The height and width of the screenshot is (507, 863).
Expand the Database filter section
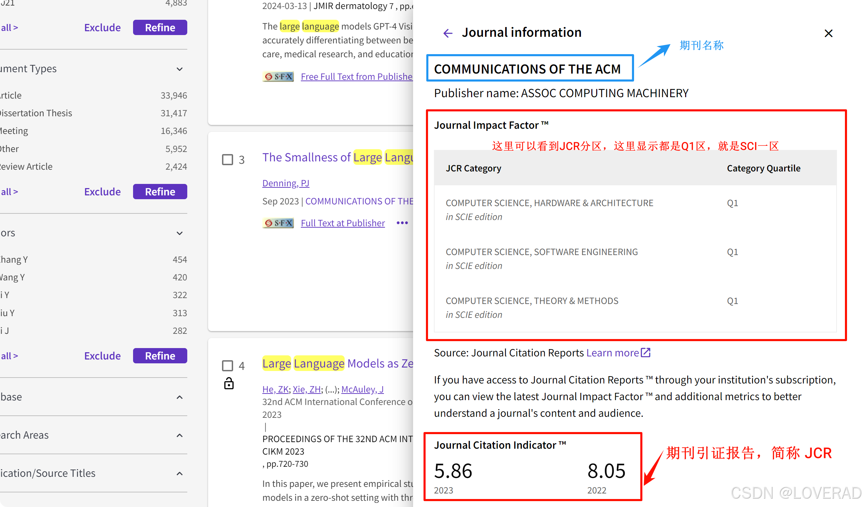click(180, 397)
